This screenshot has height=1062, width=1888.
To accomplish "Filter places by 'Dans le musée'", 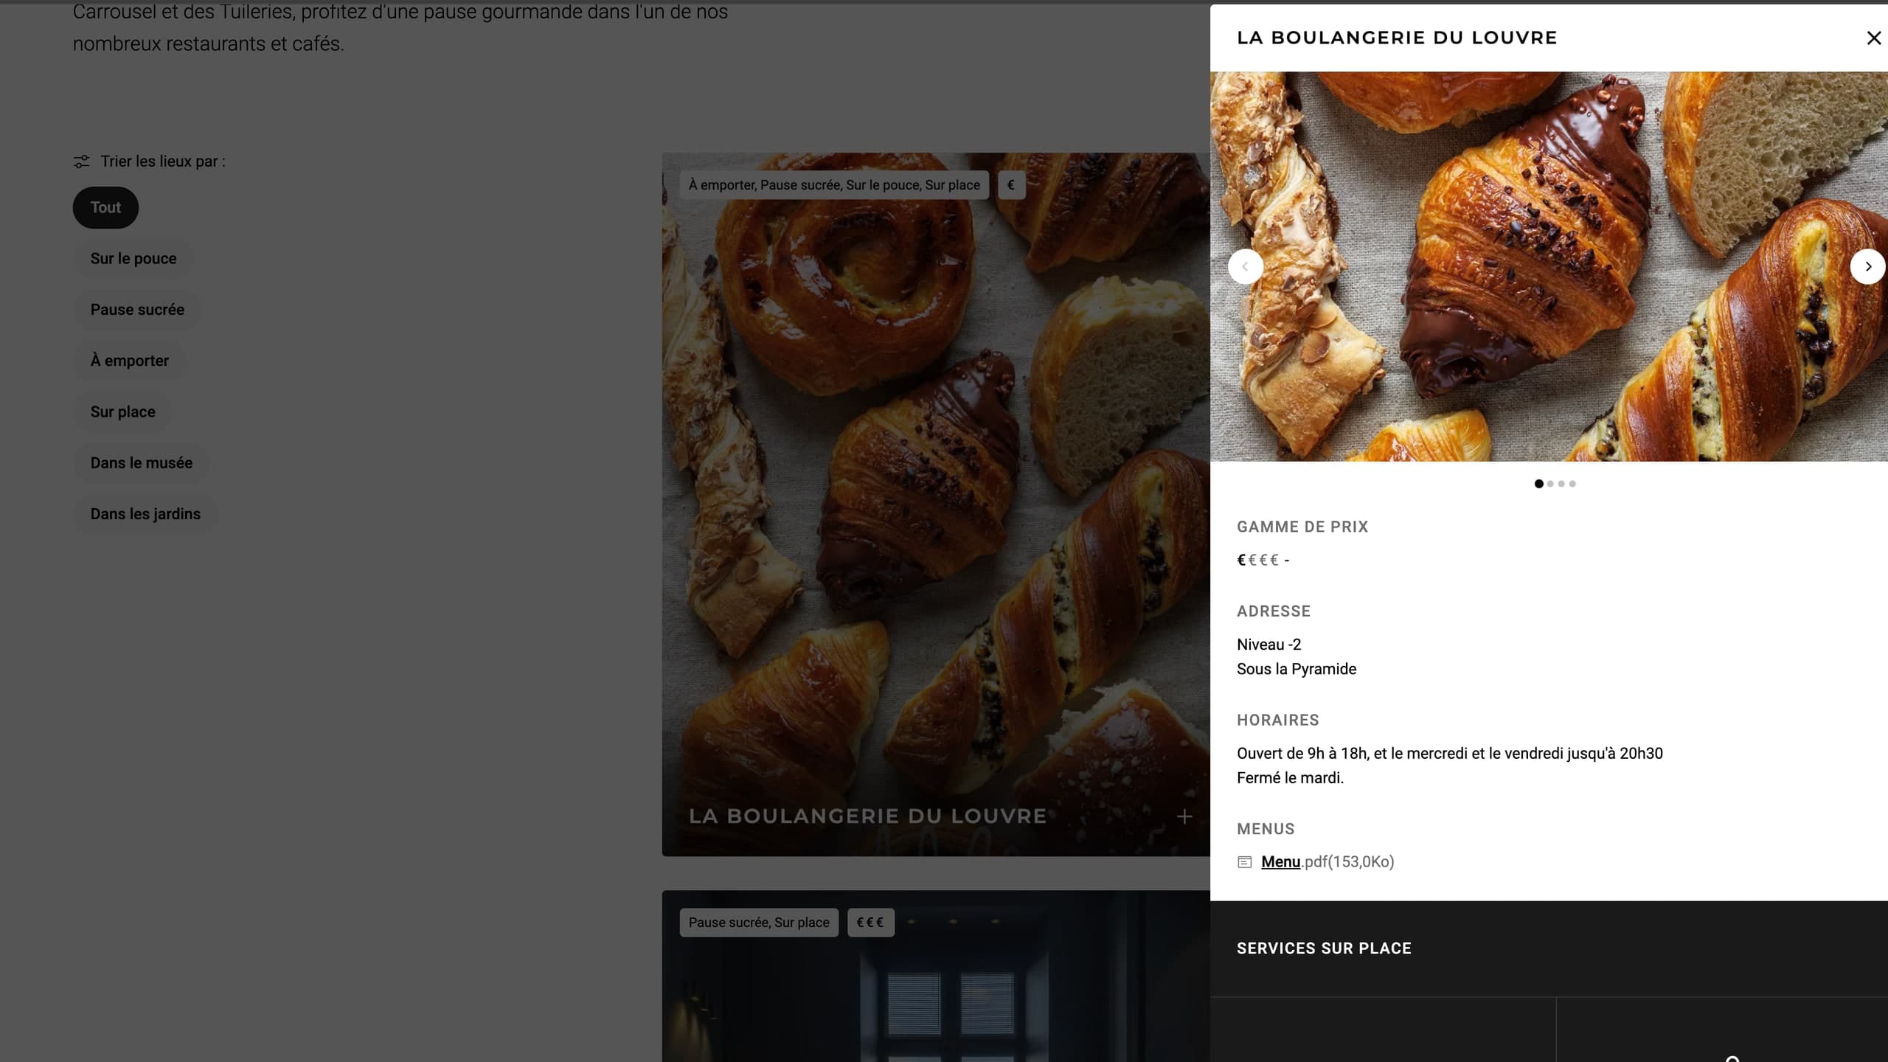I will pyautogui.click(x=142, y=462).
